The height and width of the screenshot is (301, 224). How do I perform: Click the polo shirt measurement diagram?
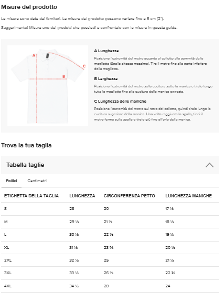click(48, 86)
